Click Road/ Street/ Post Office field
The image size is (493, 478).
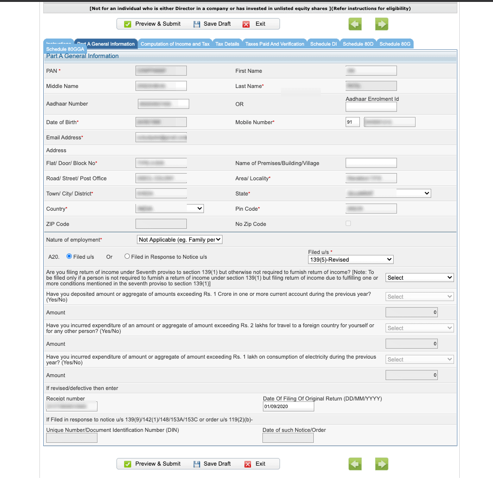click(161, 178)
